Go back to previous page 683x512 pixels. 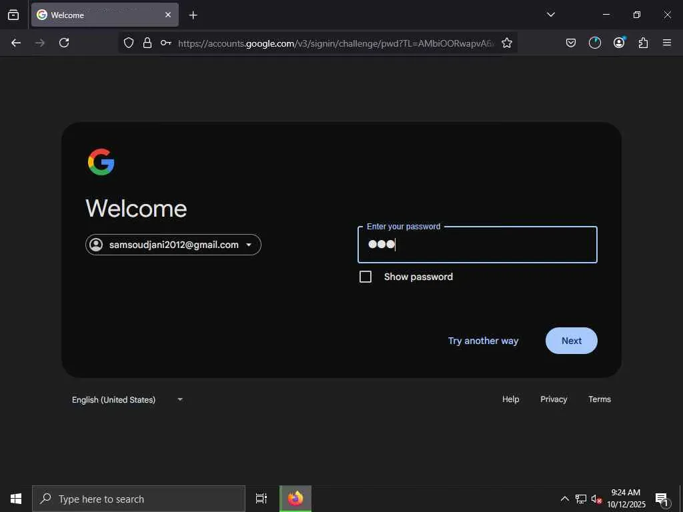[x=16, y=43]
